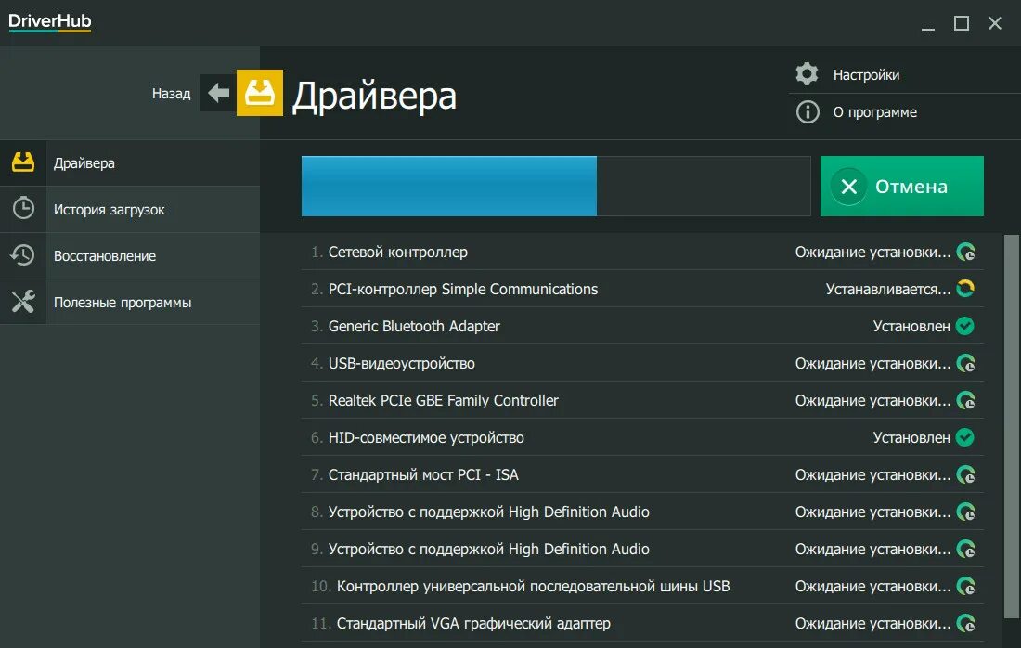The height and width of the screenshot is (648, 1021).
Task: Switch to История загрузок section
Action: (109, 210)
